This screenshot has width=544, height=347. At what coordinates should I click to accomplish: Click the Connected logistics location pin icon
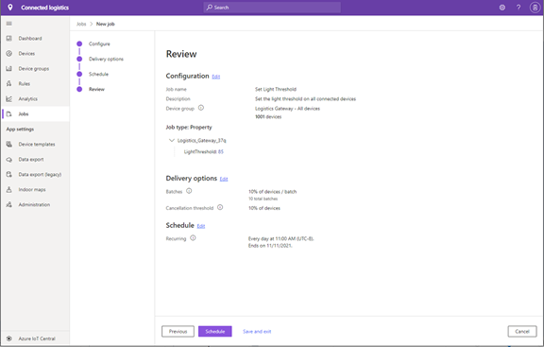10,8
